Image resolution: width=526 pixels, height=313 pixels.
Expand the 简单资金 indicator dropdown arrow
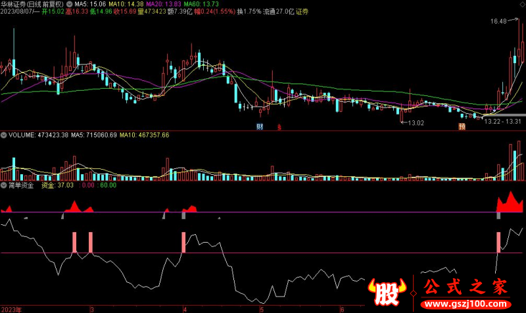click(4, 186)
